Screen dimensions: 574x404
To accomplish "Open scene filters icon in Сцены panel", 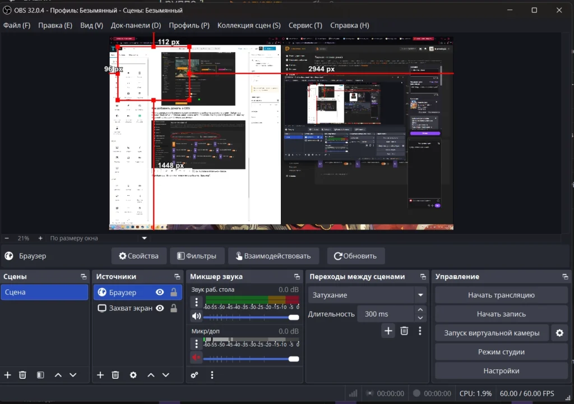I will tap(40, 375).
